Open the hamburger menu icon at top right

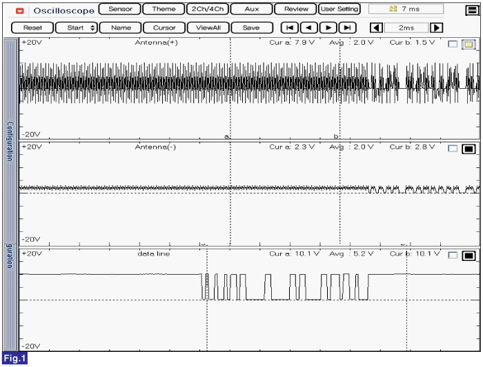tap(471, 11)
